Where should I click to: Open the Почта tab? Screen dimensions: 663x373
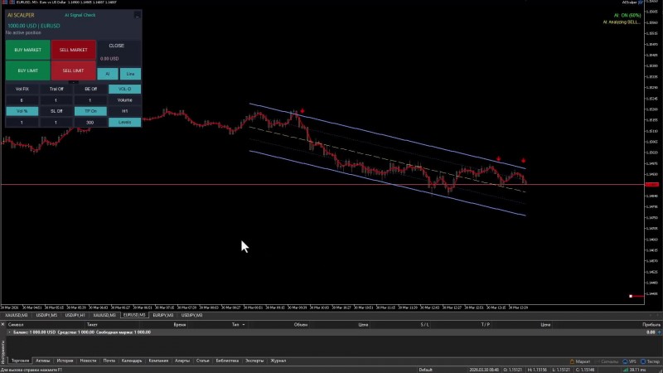click(x=109, y=361)
